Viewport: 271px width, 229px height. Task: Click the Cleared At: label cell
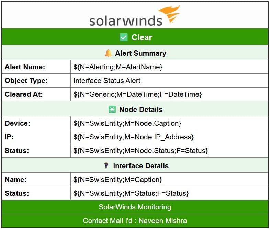(x=36, y=94)
